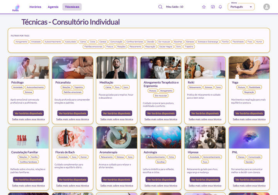The image size is (278, 195).
Task: Open the Hipnose card image
Action: [x=205, y=137]
